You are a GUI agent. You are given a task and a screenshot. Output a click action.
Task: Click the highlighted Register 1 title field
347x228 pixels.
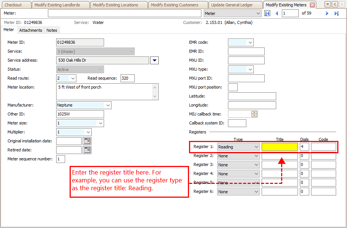click(x=280, y=147)
